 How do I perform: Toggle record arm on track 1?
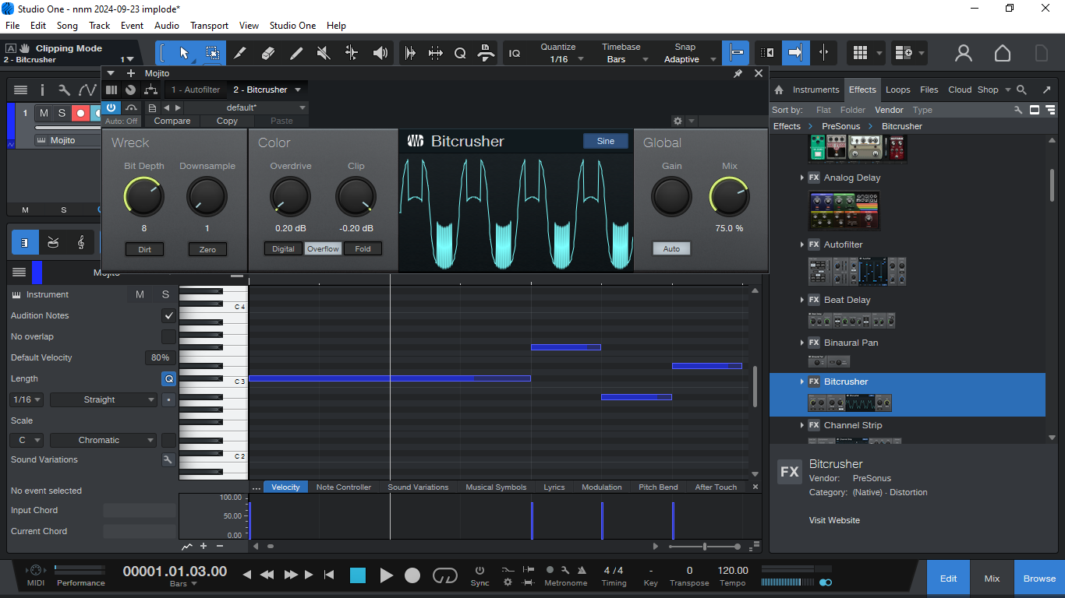click(x=80, y=113)
